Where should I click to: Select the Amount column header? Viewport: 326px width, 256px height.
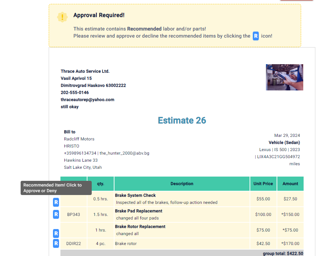coord(290,184)
